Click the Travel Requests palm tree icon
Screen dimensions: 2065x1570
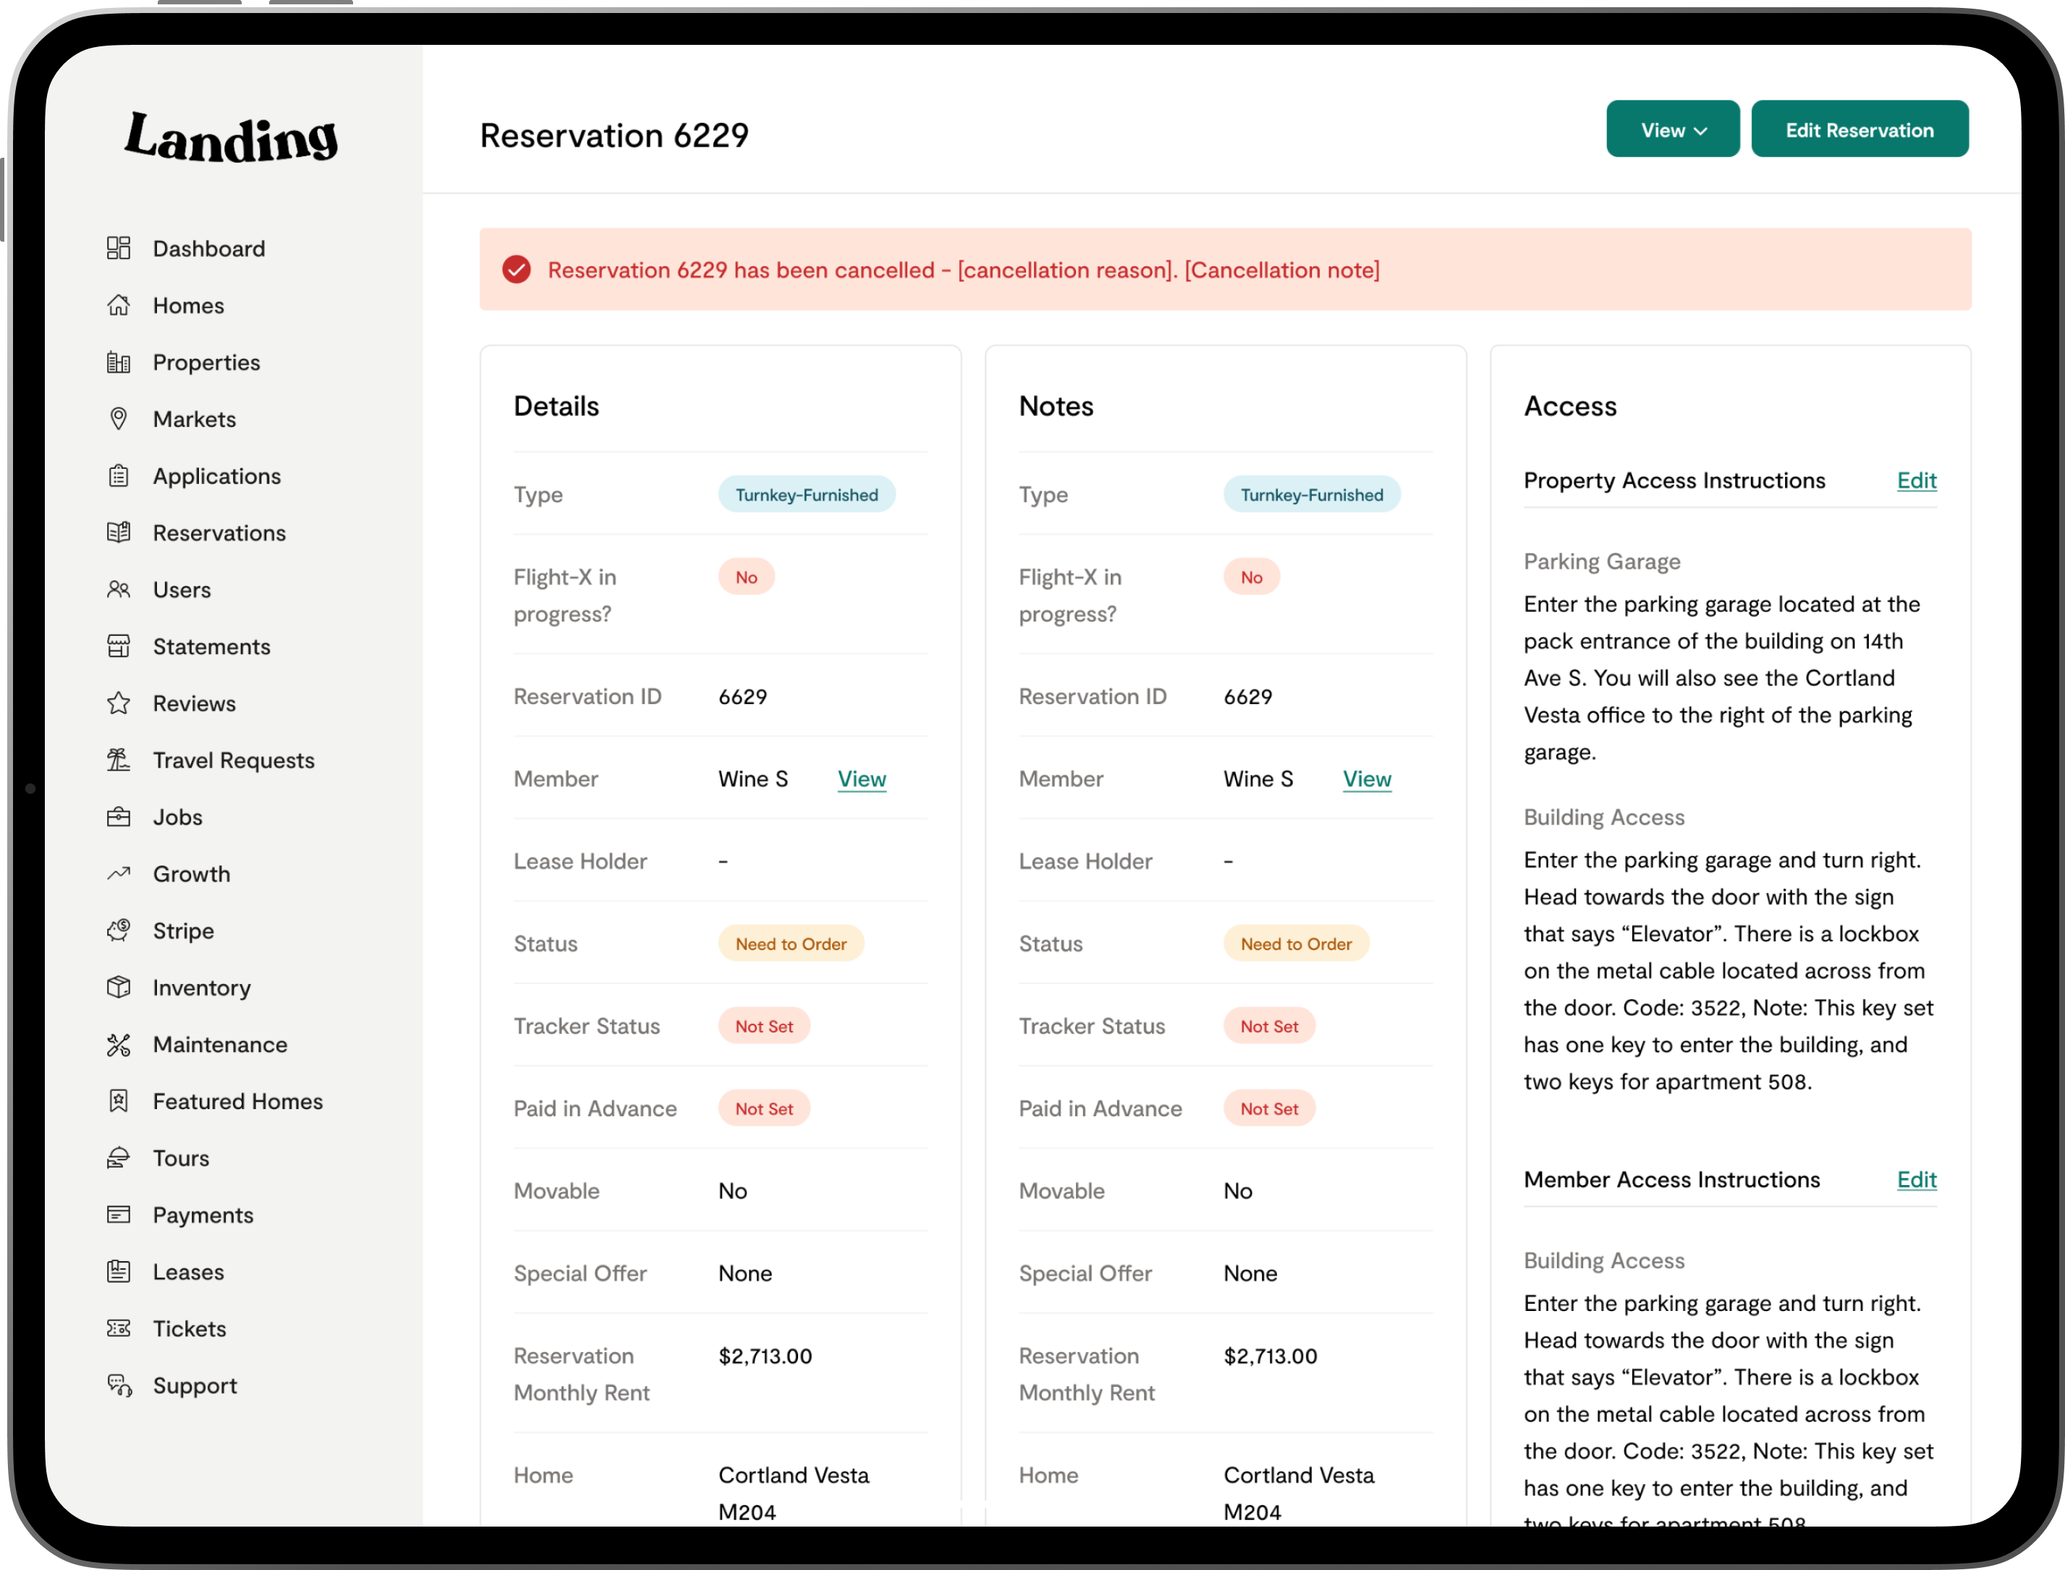[119, 760]
